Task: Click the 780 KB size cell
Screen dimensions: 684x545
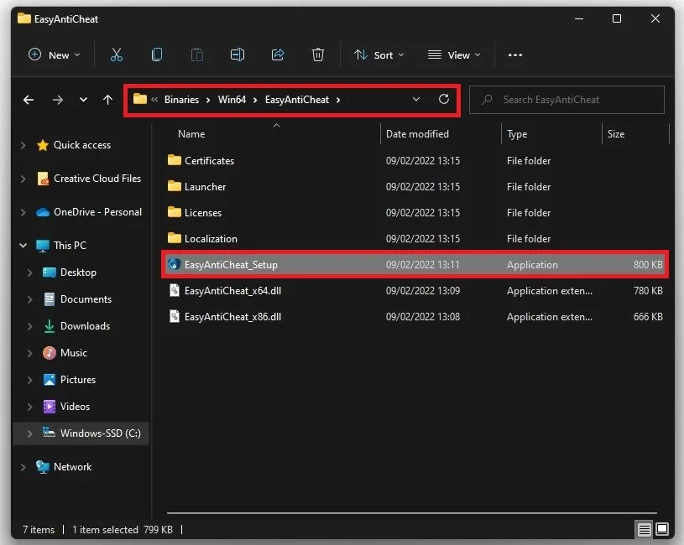Action: [x=648, y=291]
